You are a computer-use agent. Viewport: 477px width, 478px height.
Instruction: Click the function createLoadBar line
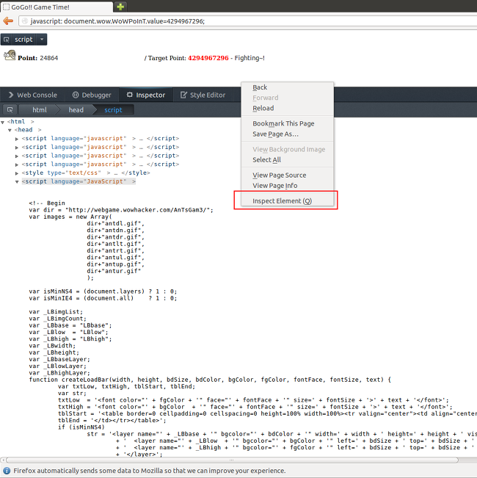coord(210,380)
